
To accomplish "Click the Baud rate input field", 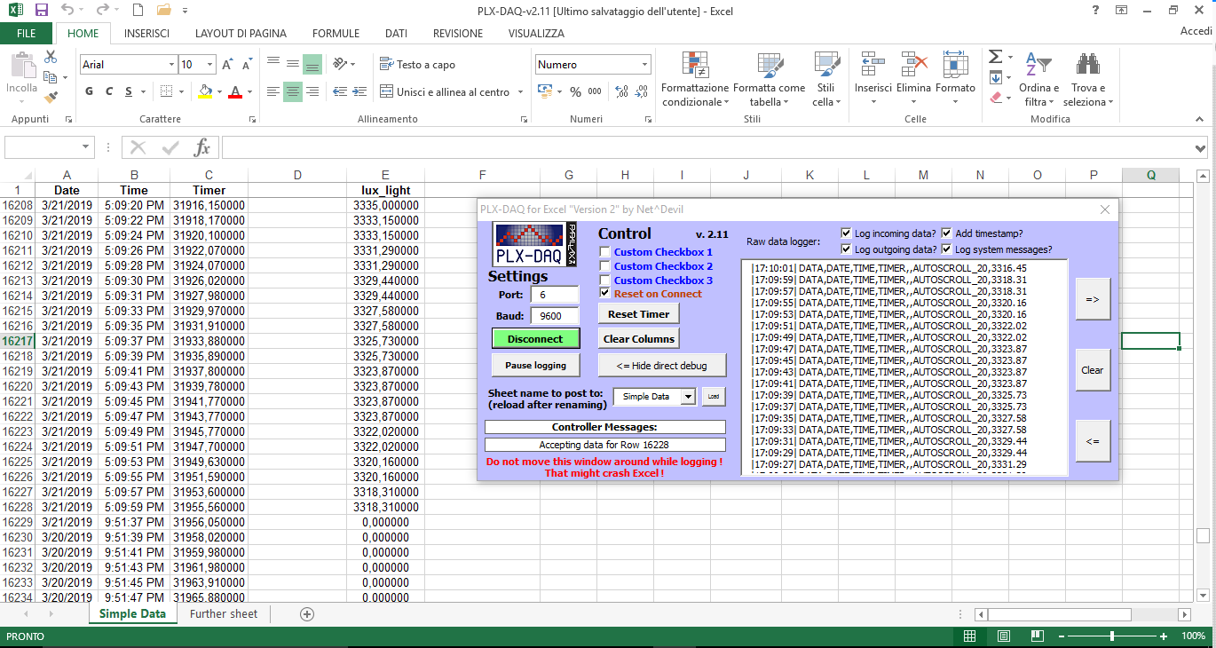I will pyautogui.click(x=555, y=316).
